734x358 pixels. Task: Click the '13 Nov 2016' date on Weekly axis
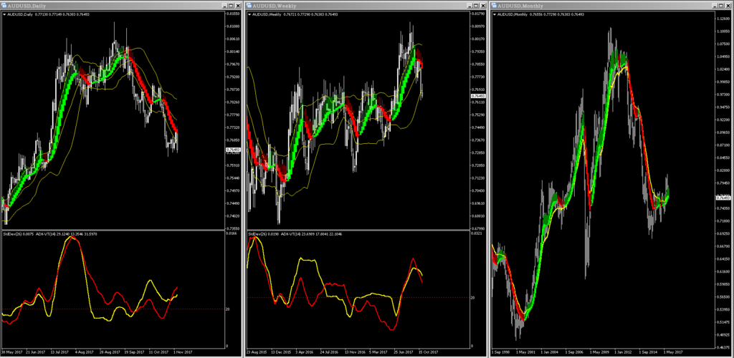click(x=355, y=352)
